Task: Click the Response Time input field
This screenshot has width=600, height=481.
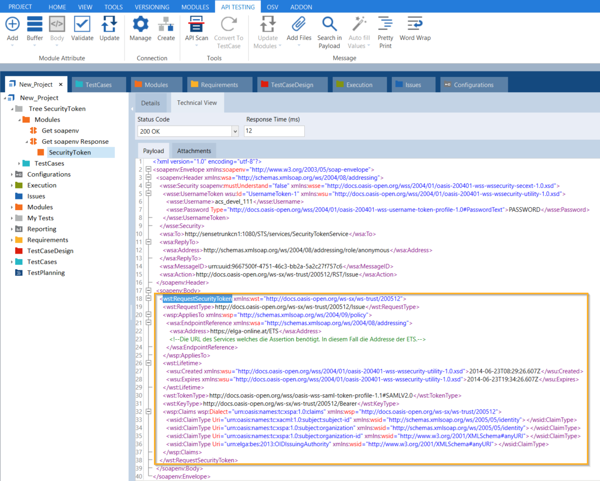Action: (x=274, y=131)
